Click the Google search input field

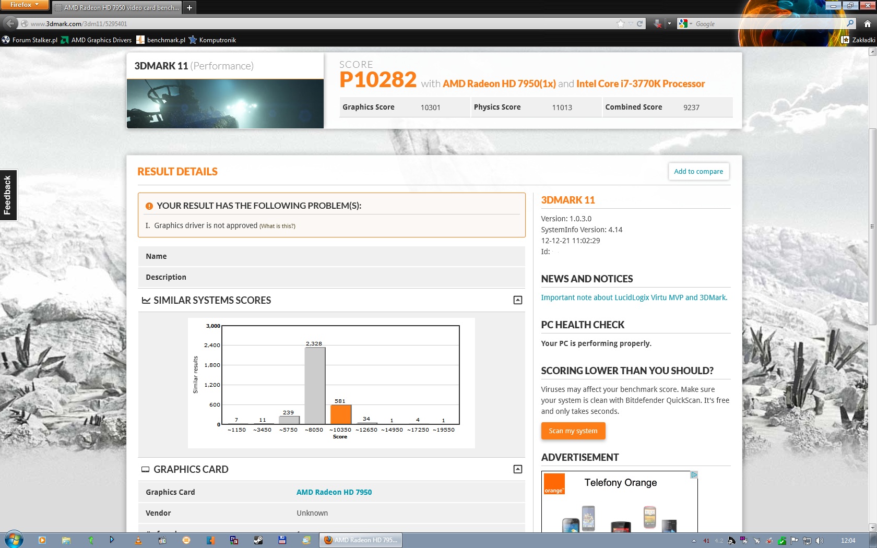click(767, 23)
